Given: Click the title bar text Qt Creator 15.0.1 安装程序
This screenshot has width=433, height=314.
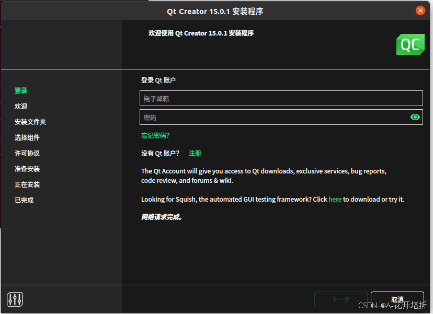Looking at the screenshot, I should [215, 11].
